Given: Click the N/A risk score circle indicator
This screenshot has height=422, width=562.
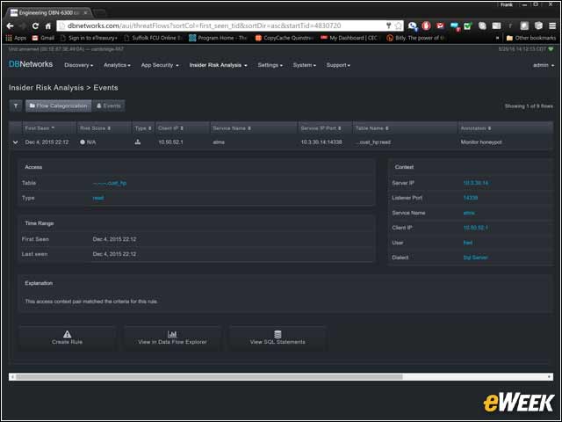Looking at the screenshot, I should point(83,142).
